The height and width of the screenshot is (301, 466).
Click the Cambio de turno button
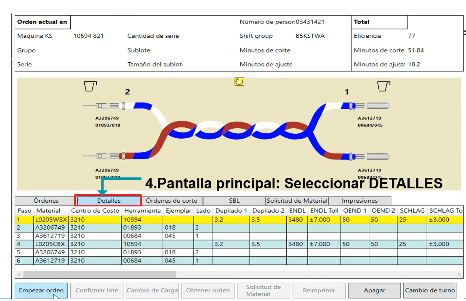pyautogui.click(x=430, y=290)
